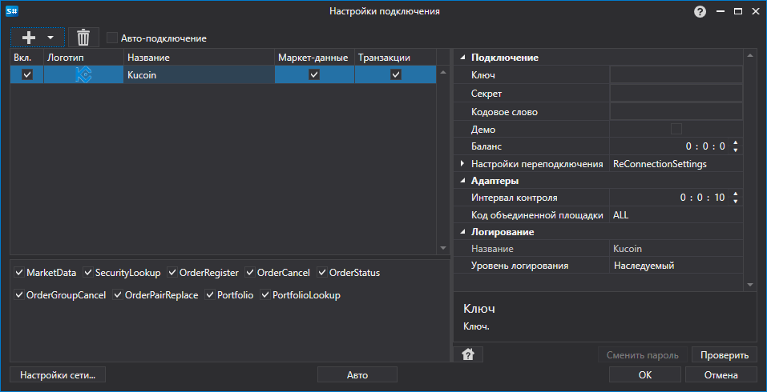Click connection list scroll down arrow
The height and width of the screenshot is (392, 767).
click(x=443, y=248)
